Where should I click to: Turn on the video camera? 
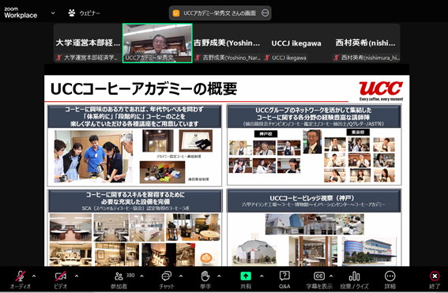coord(60,280)
